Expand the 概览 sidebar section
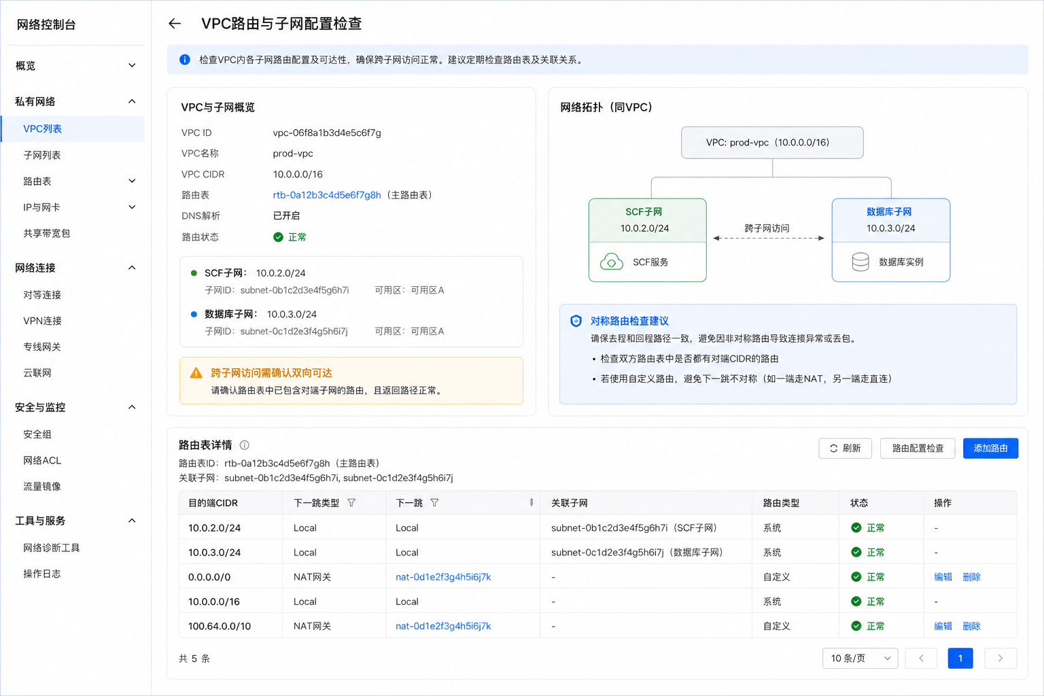 point(132,66)
